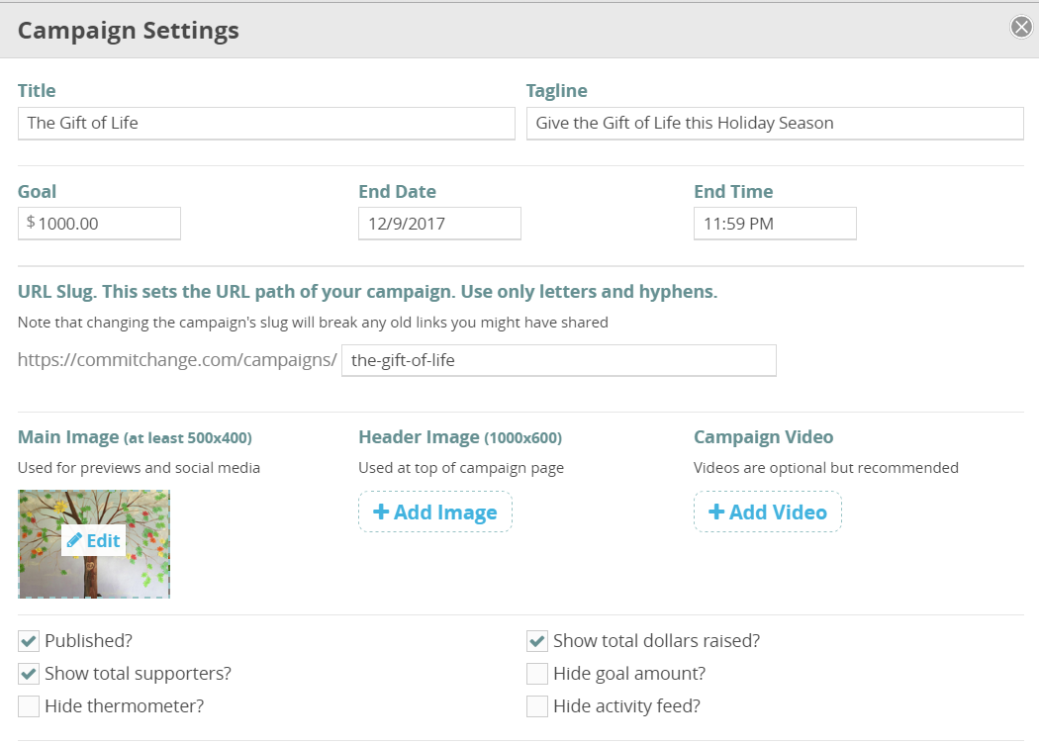Click the Add Video button

click(768, 513)
